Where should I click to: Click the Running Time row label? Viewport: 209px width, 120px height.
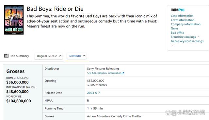pos(54,109)
